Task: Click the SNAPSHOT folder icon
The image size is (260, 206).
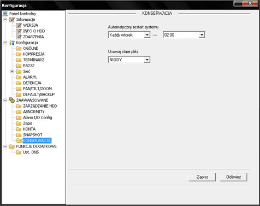Action: point(19,135)
